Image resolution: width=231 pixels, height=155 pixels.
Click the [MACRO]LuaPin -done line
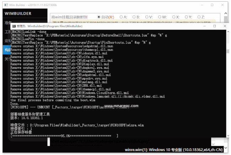[28, 39]
